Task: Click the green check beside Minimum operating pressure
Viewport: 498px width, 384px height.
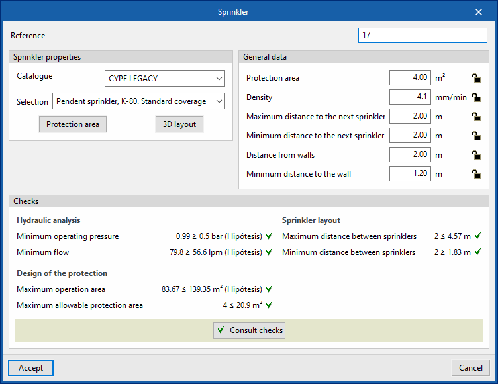Action: point(268,236)
